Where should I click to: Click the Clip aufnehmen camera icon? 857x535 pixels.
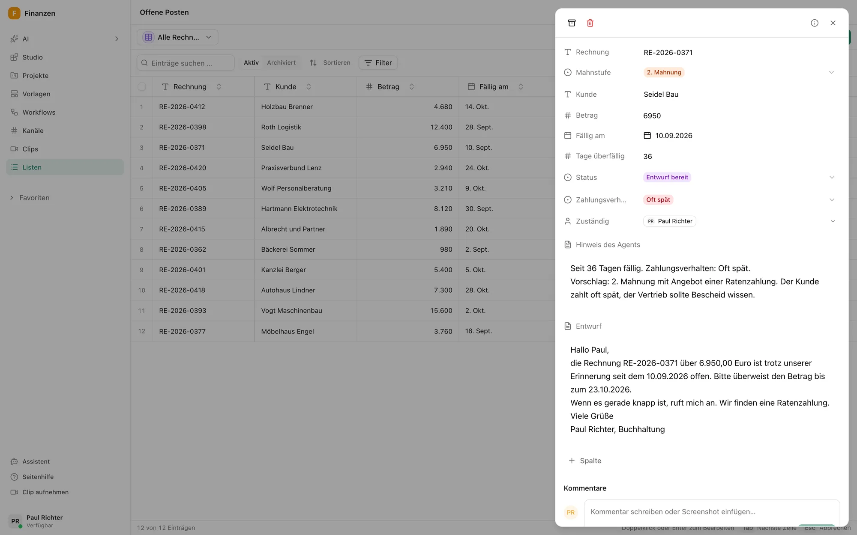(14, 492)
